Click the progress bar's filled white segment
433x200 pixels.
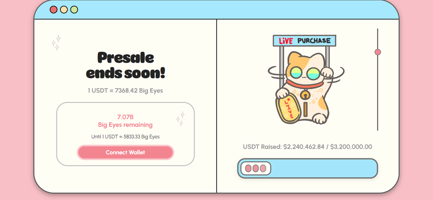(x=256, y=169)
